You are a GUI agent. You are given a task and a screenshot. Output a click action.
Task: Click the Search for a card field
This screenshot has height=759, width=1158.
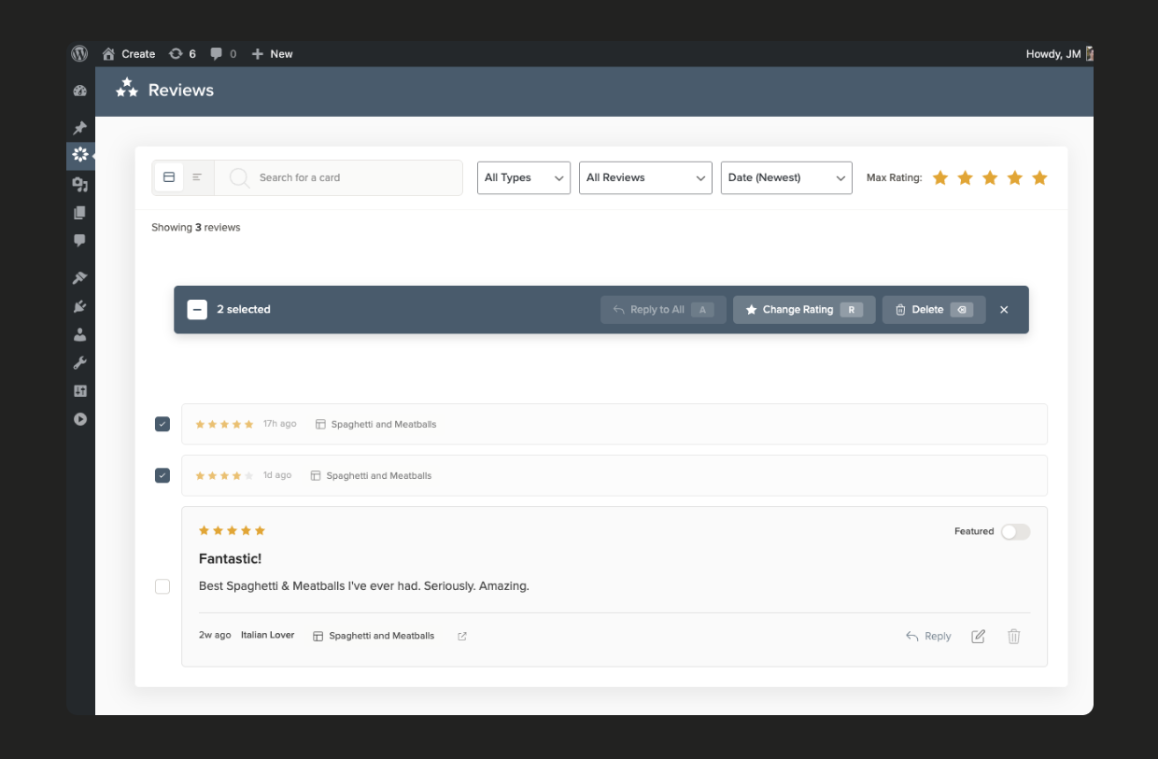[336, 176]
